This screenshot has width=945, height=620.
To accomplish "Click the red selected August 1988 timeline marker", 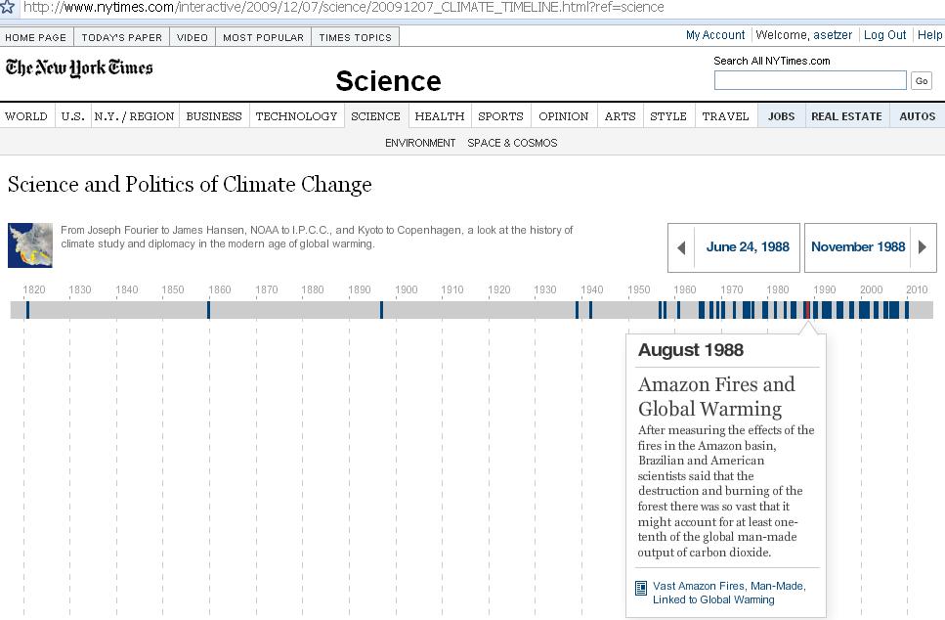I will point(807,310).
